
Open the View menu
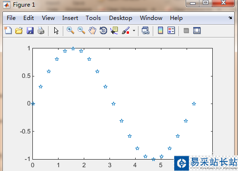point(48,18)
